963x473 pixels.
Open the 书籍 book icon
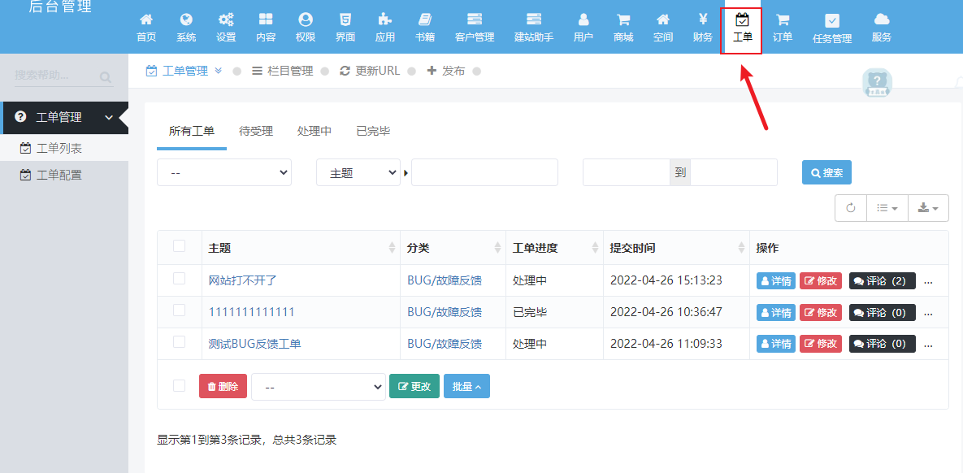coord(425,20)
